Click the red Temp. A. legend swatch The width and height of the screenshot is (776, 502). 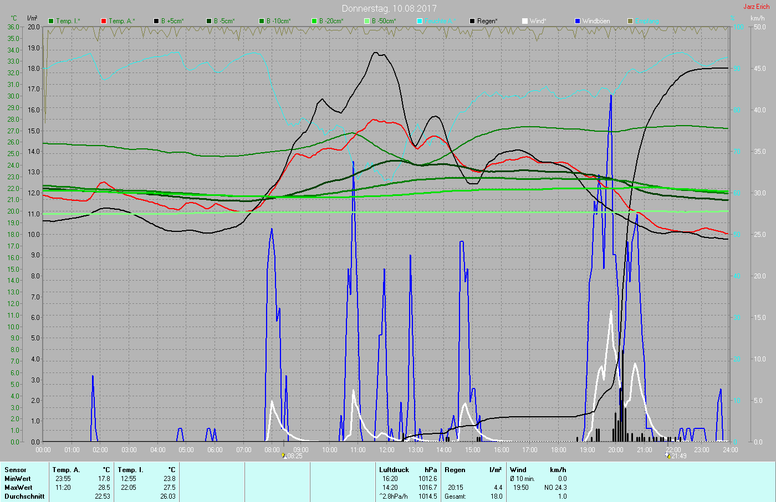click(104, 21)
